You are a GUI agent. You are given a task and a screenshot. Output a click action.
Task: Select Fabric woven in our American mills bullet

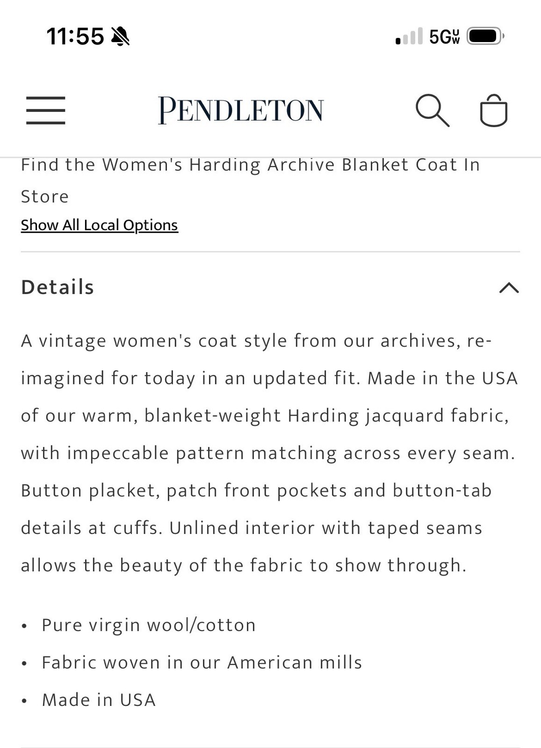[202, 662]
